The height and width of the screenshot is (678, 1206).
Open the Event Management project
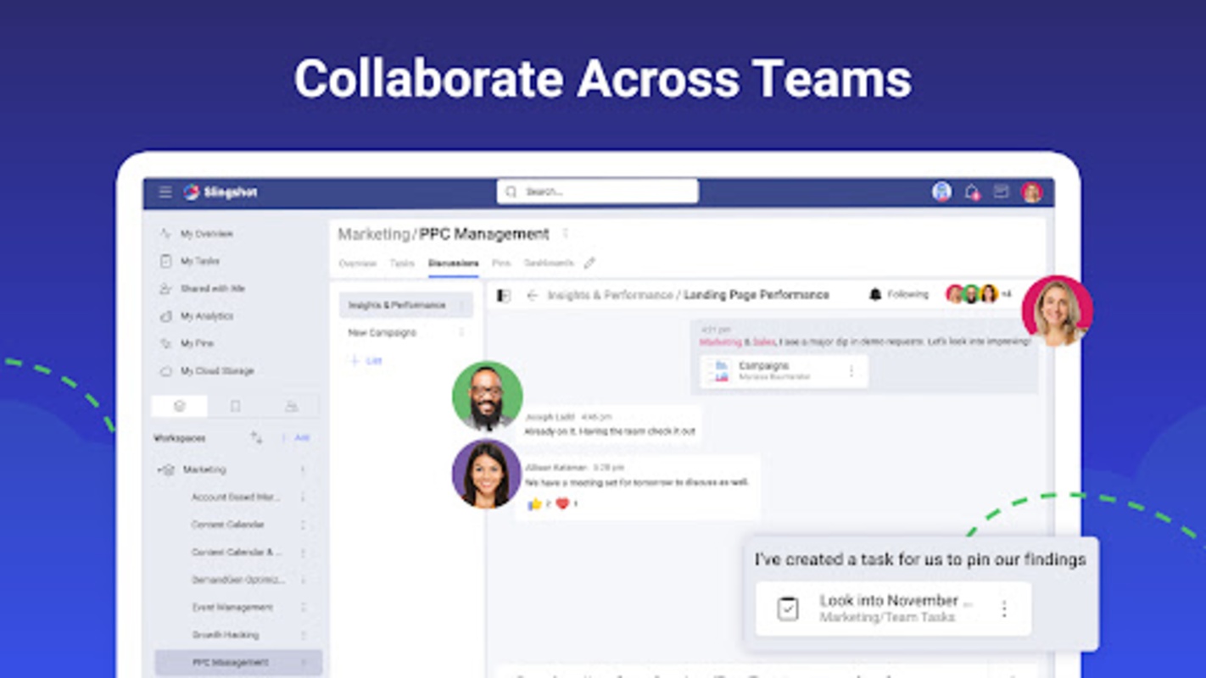(232, 608)
